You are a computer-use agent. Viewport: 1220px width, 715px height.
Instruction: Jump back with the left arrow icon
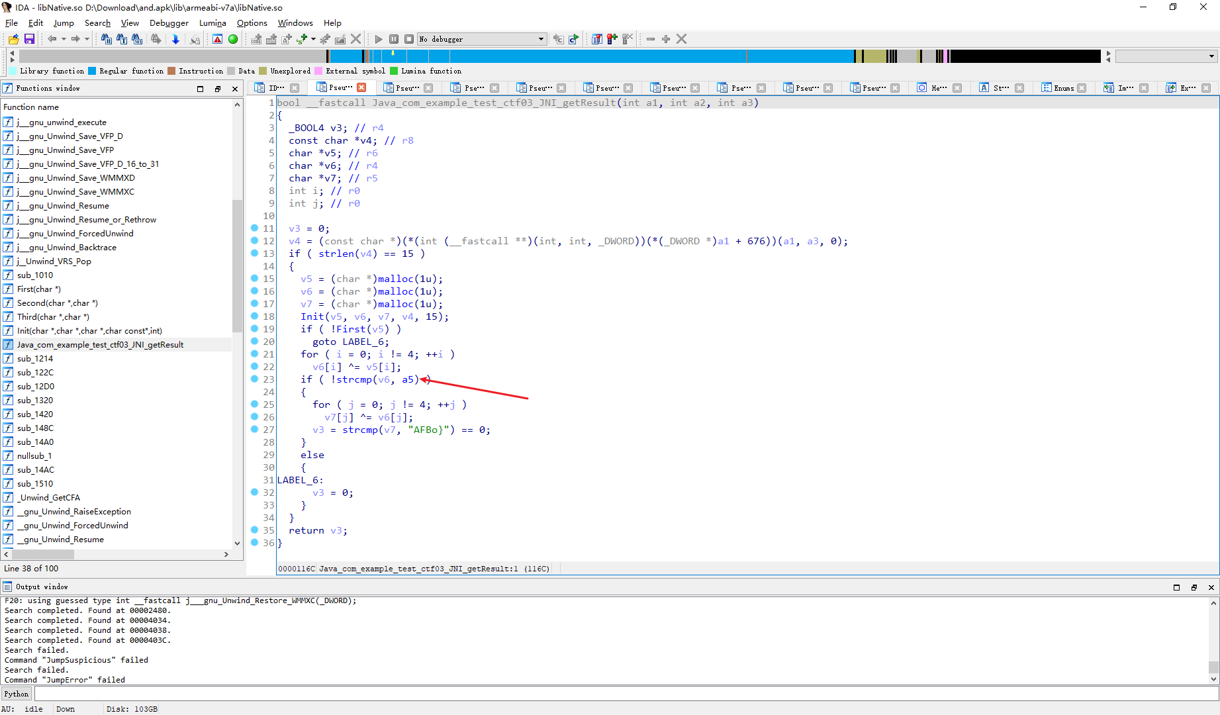pos(52,39)
